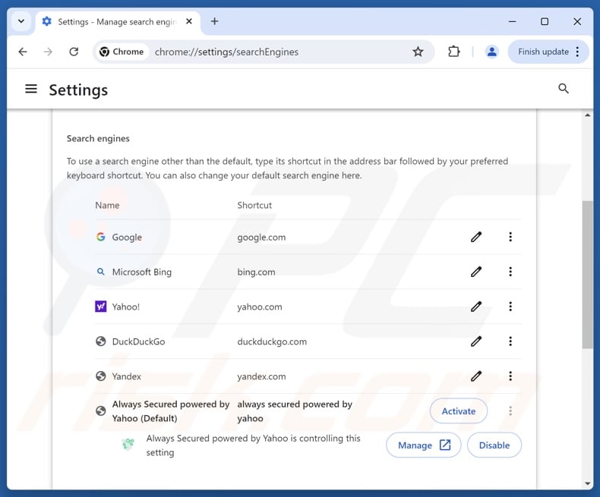Select the Yandex row name
600x497 pixels.
click(126, 376)
